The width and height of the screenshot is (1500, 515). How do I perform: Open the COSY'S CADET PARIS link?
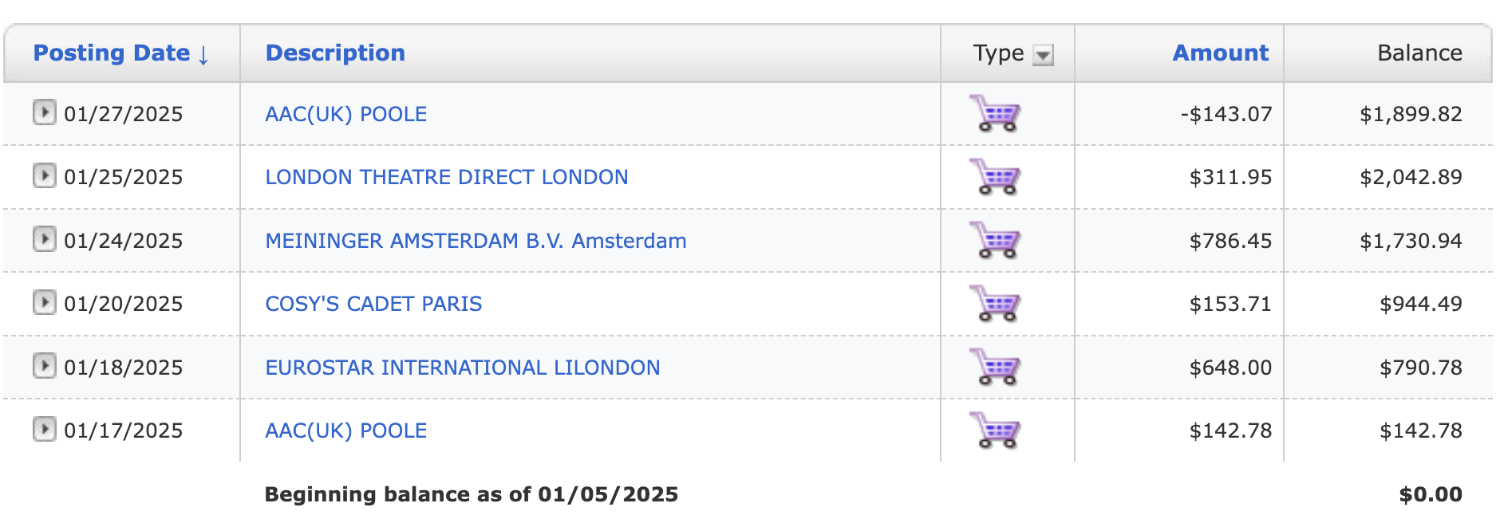tap(373, 304)
